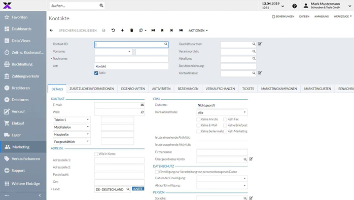Jump to first record icon
354x200 pixels.
(x=153, y=30)
